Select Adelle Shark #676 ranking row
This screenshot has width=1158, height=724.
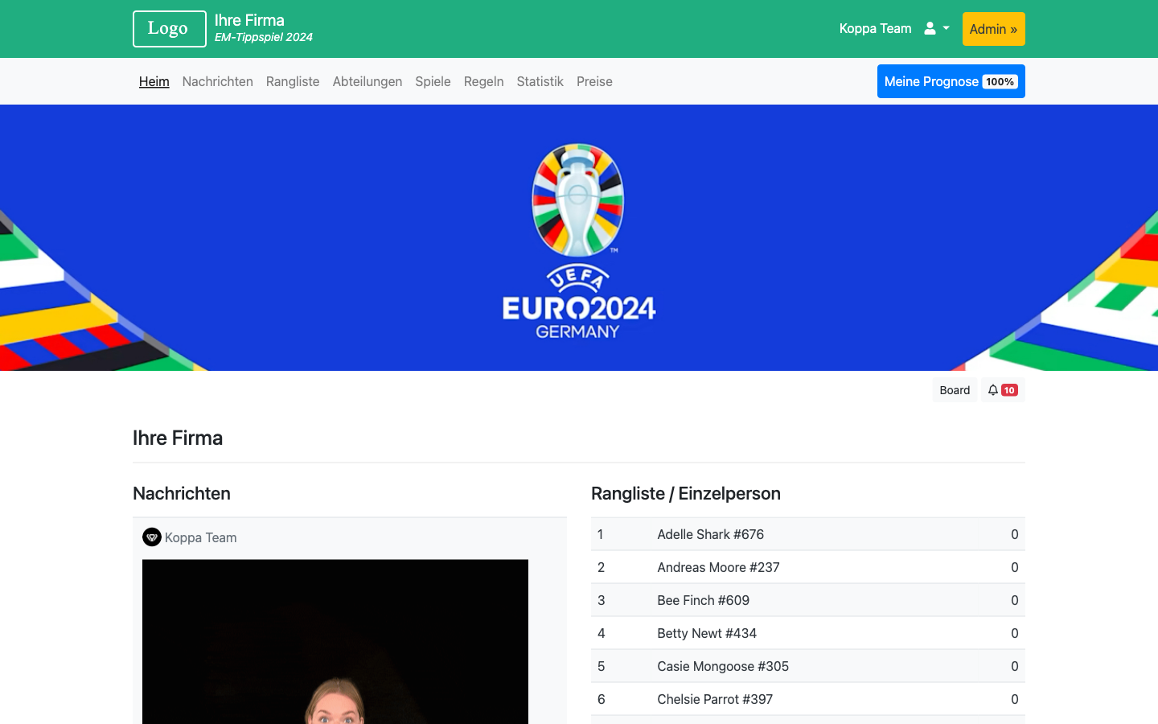(808, 534)
